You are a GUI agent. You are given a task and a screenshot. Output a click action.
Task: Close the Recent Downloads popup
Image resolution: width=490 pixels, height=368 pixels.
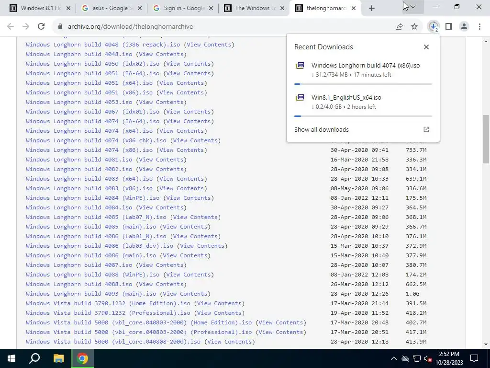[426, 47]
